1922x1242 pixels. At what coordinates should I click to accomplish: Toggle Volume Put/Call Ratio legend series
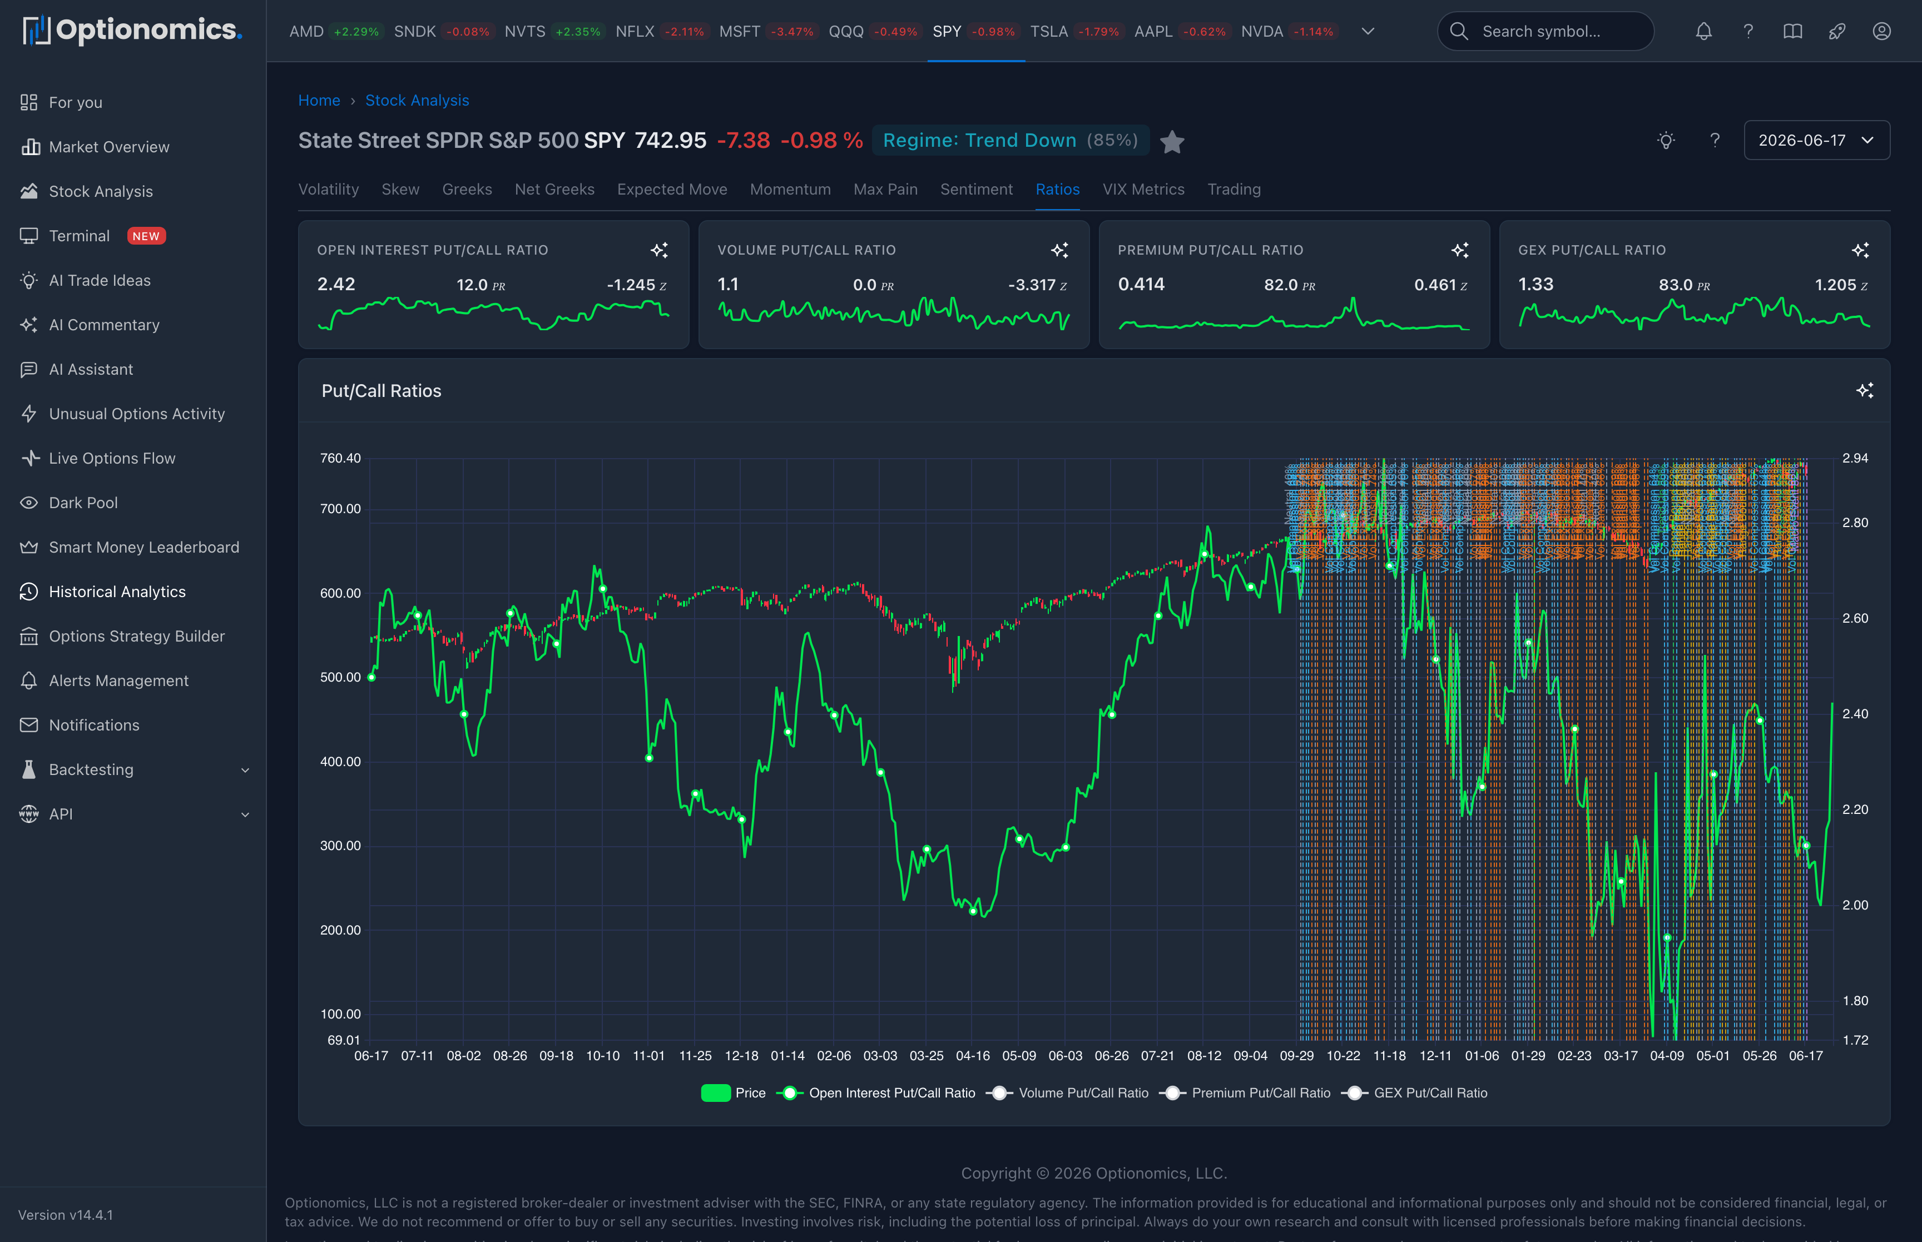tap(1067, 1093)
